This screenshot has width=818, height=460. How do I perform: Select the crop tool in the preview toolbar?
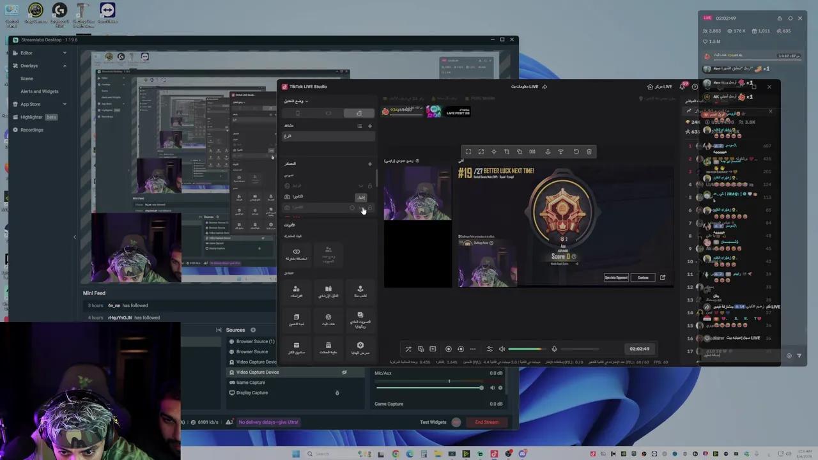(507, 151)
